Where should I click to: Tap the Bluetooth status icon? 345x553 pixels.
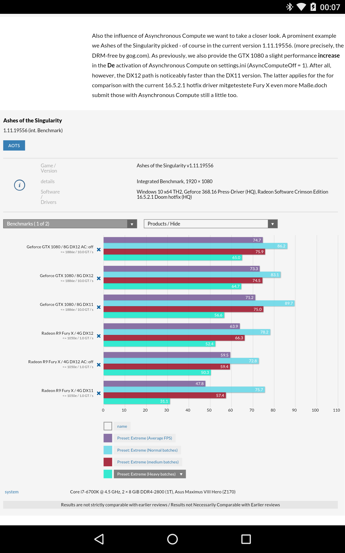(x=290, y=7)
